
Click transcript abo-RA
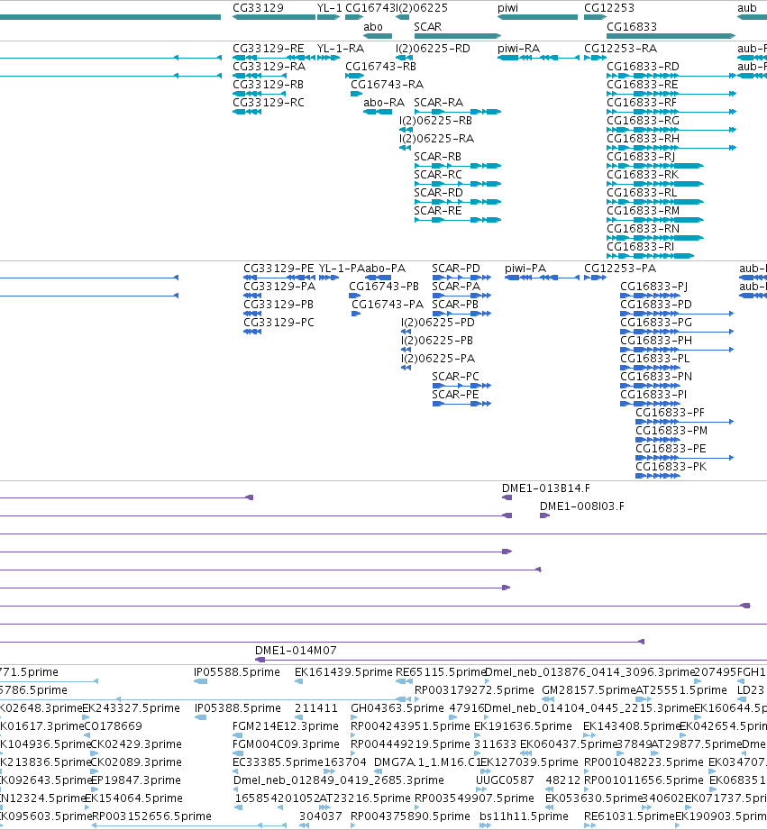coord(384,103)
